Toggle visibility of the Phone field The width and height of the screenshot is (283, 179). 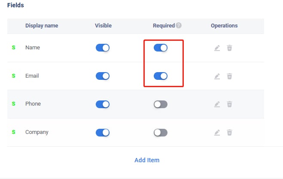point(103,104)
